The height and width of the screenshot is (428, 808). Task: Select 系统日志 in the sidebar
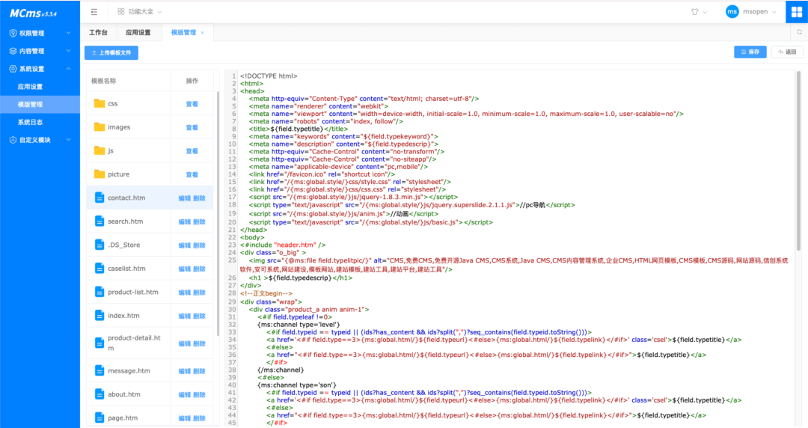[x=40, y=122]
